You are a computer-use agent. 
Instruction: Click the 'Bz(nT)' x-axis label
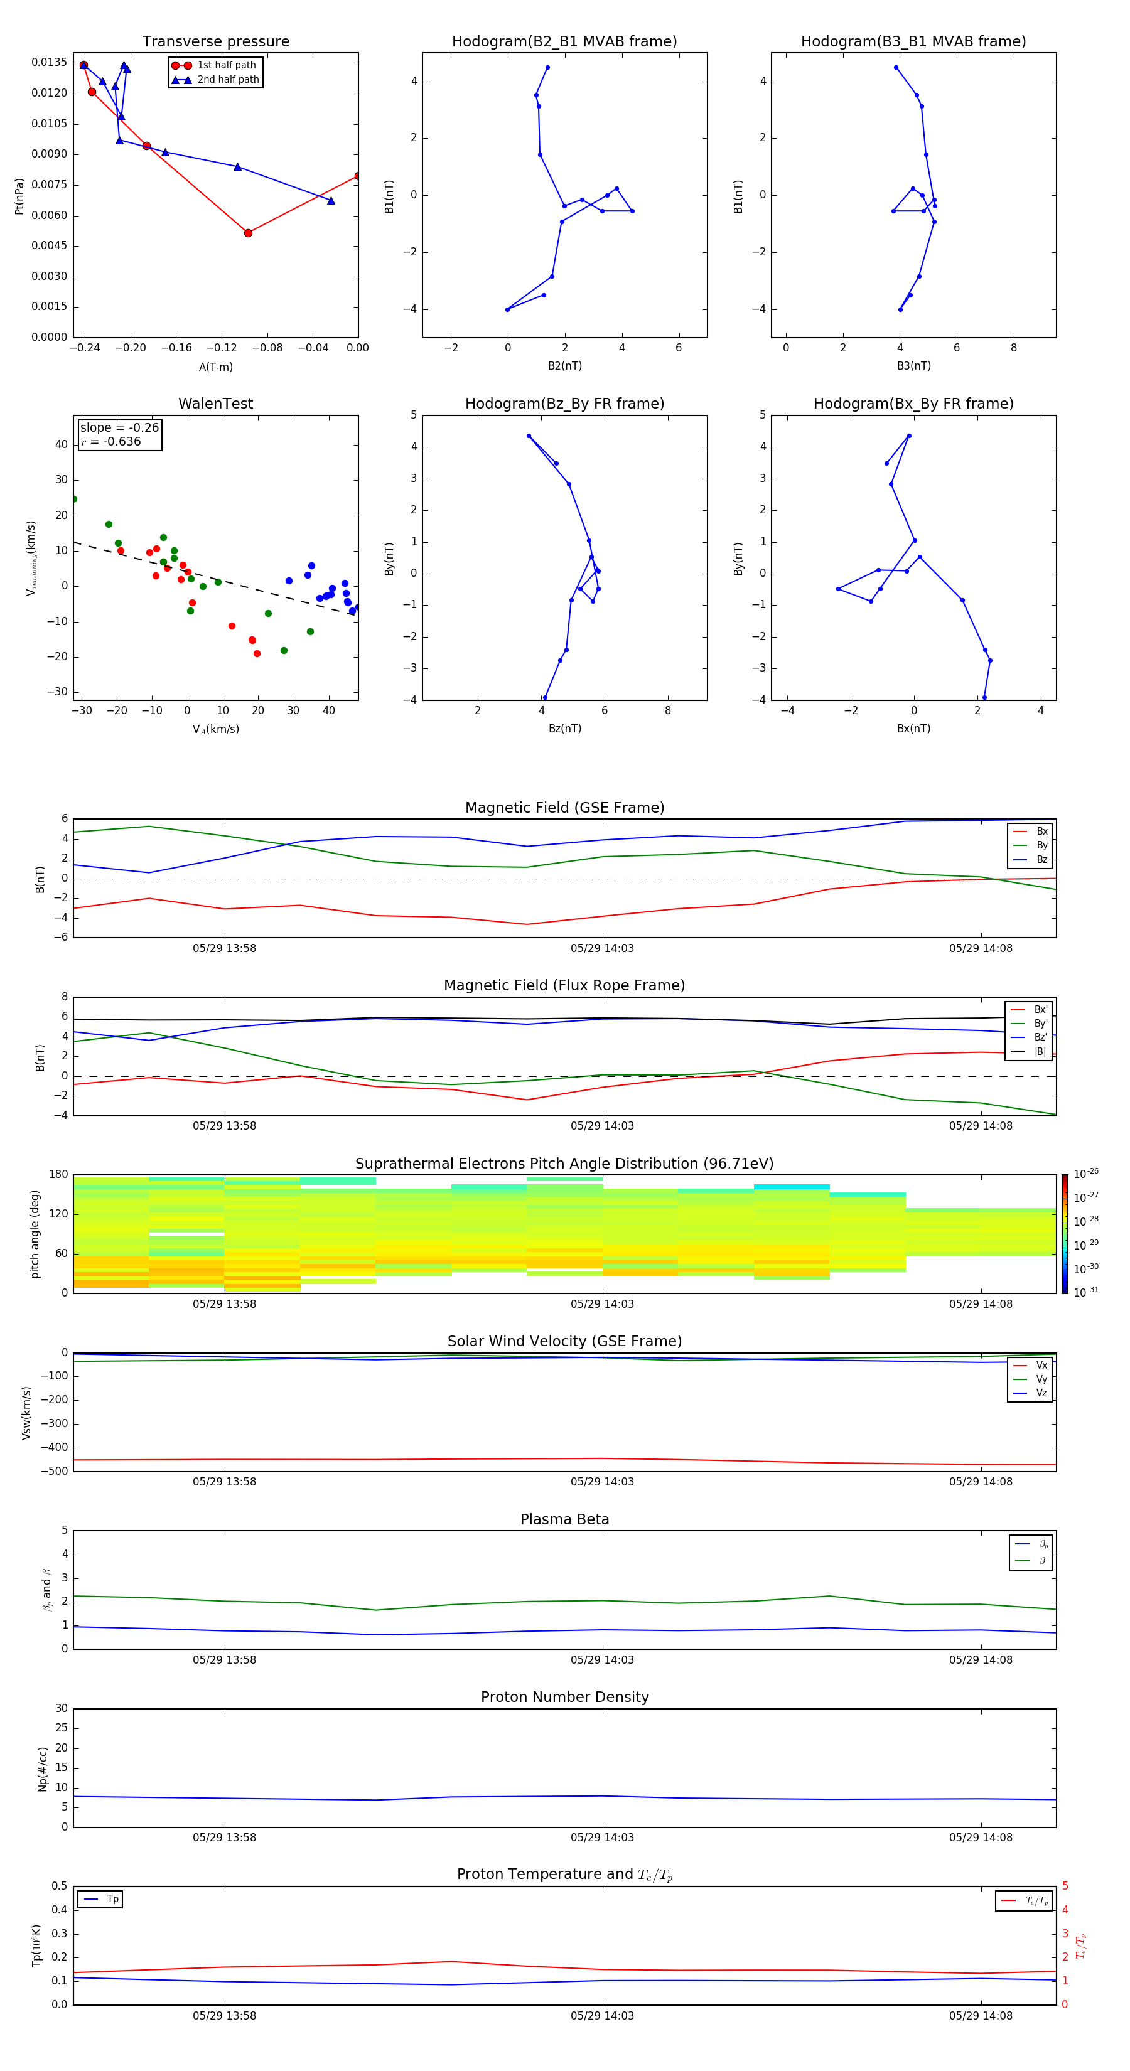click(564, 729)
